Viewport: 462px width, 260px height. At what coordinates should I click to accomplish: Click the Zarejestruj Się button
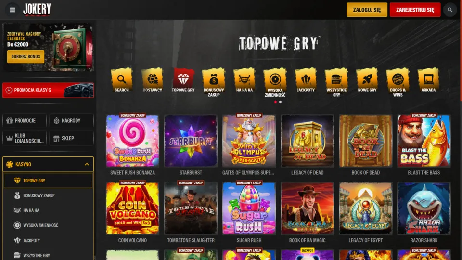coord(415,10)
